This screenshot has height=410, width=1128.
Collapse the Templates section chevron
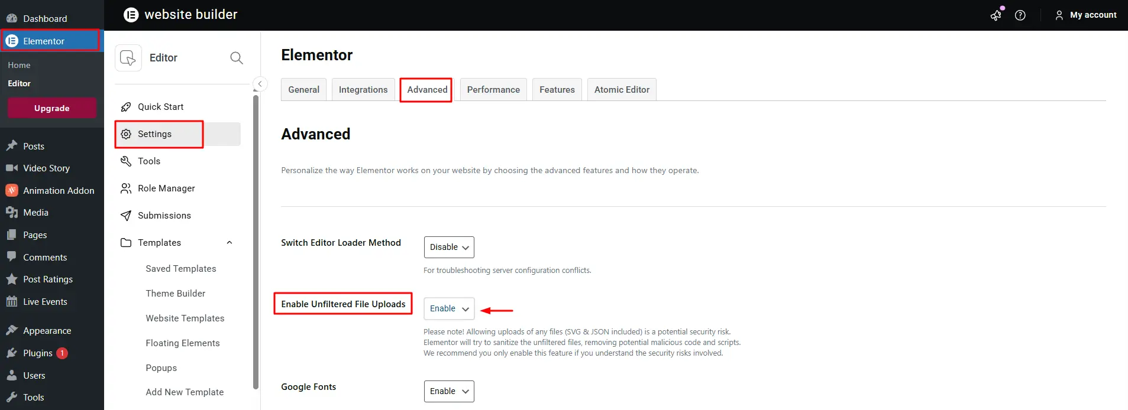(x=230, y=243)
